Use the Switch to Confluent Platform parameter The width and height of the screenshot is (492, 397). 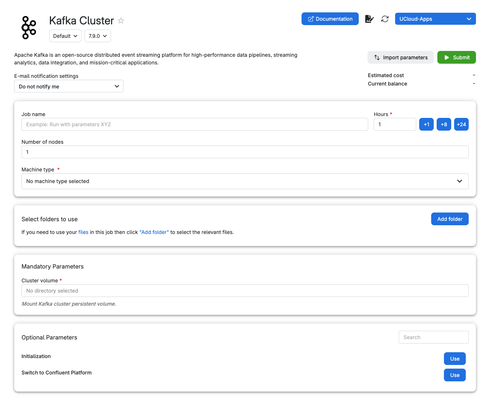(455, 375)
